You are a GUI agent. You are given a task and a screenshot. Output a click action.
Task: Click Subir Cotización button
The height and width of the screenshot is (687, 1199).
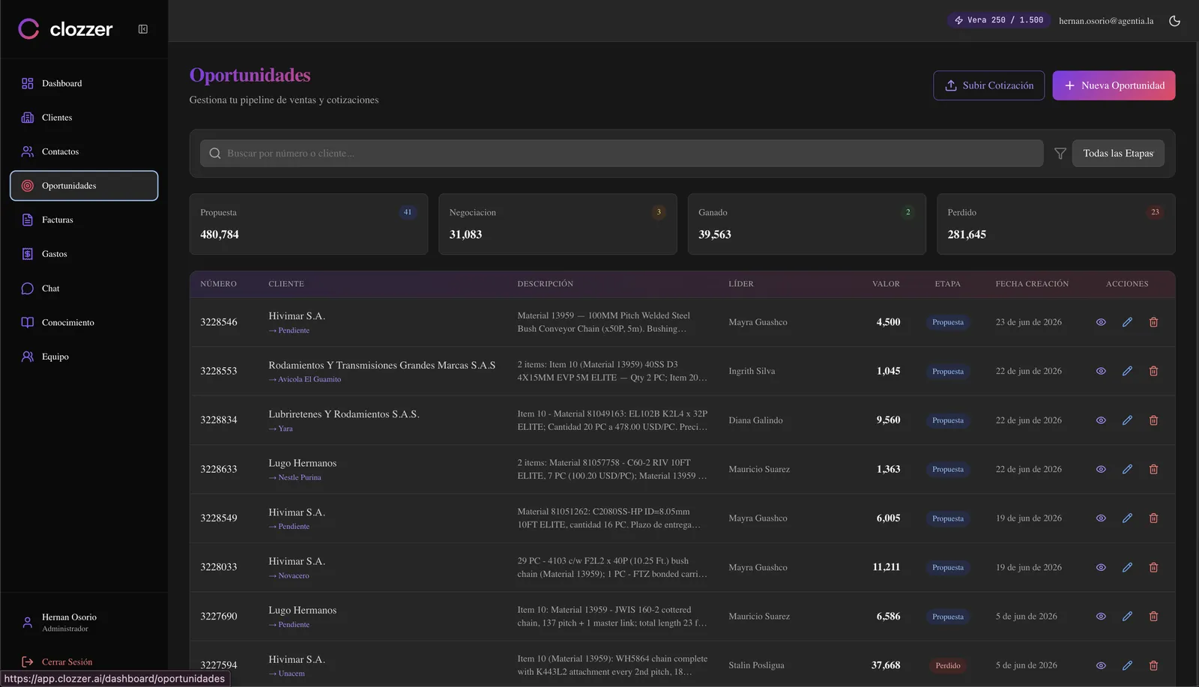[x=988, y=85]
